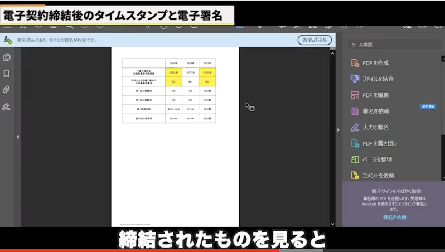The image size is (445, 252).
Task: Select the ページを整理 tool
Action: 377,159
